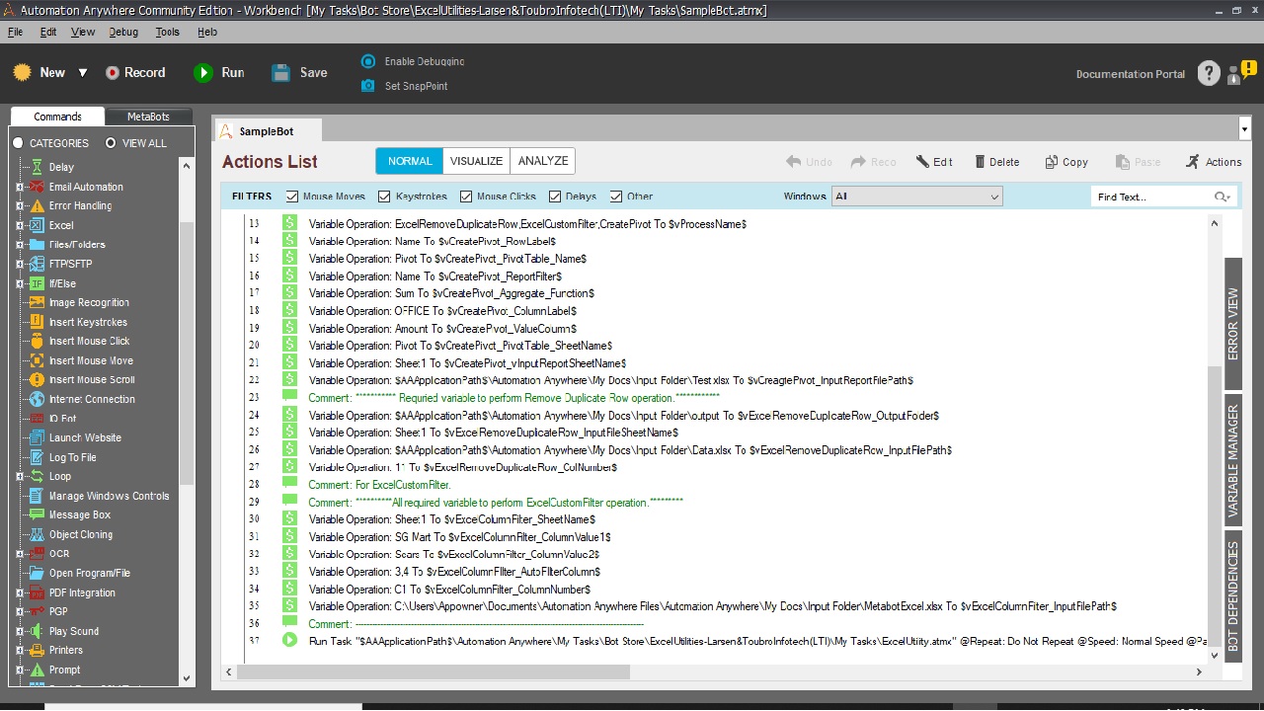Click the Launch Website icon
Image resolution: width=1264 pixels, height=711 pixels.
[x=37, y=437]
